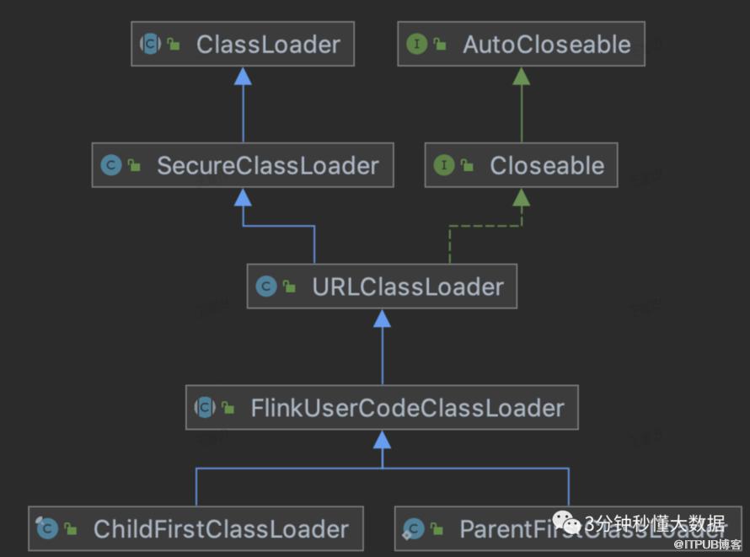Viewport: 750px width, 557px height.
Task: Click the class icon beside ChildFirstClassLoader
Action: point(47,529)
